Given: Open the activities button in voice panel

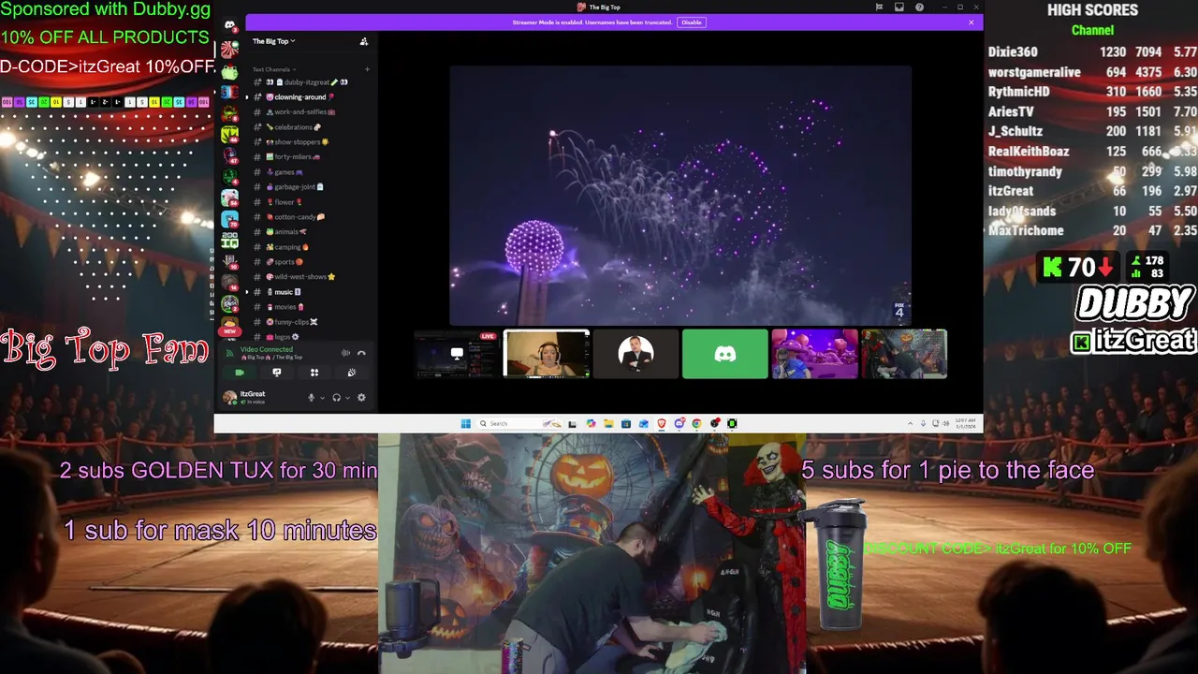Looking at the screenshot, I should [x=314, y=373].
